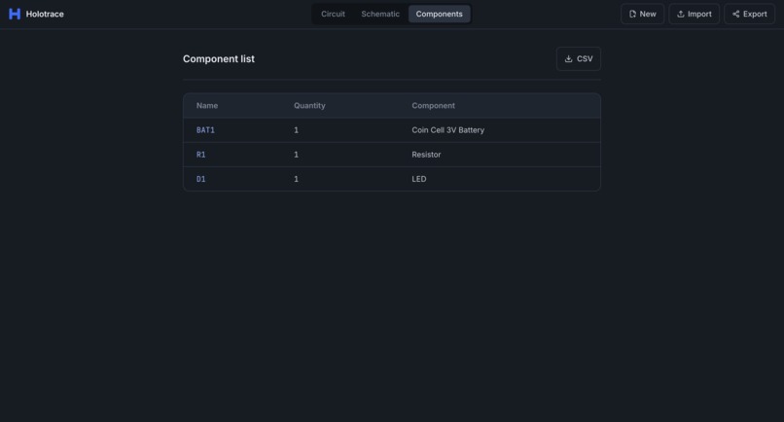The image size is (784, 422).
Task: Click the D1 component name
Action: pos(201,179)
